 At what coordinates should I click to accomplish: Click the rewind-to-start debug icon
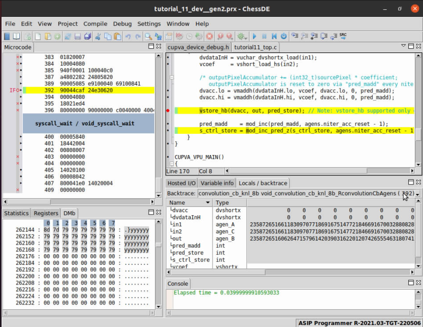coord(274,37)
